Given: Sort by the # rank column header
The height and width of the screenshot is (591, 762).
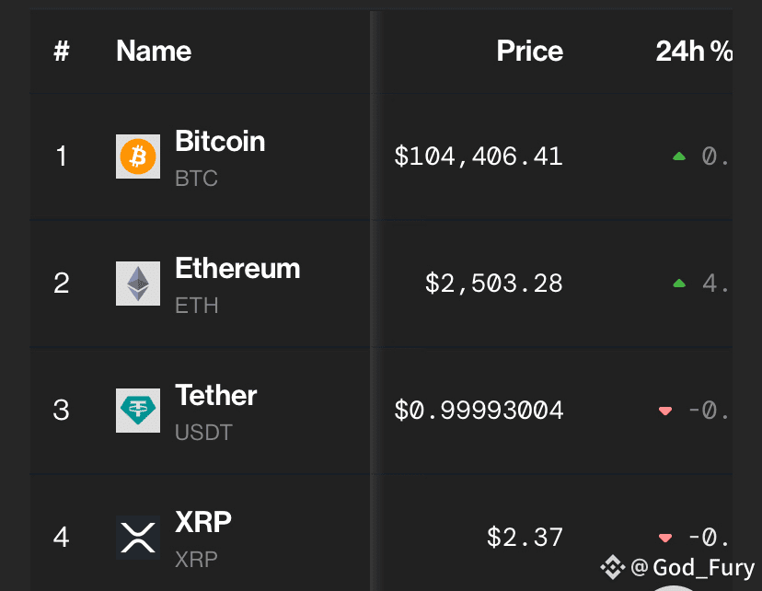Looking at the screenshot, I should (62, 52).
